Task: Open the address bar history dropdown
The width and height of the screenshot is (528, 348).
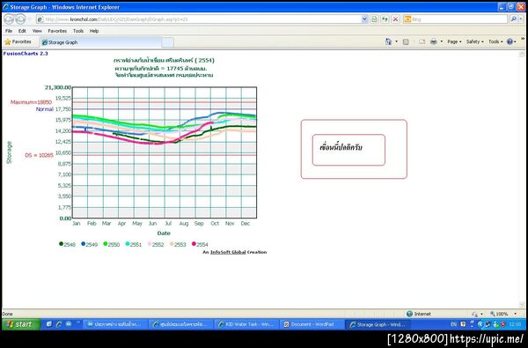Action: coord(364,19)
